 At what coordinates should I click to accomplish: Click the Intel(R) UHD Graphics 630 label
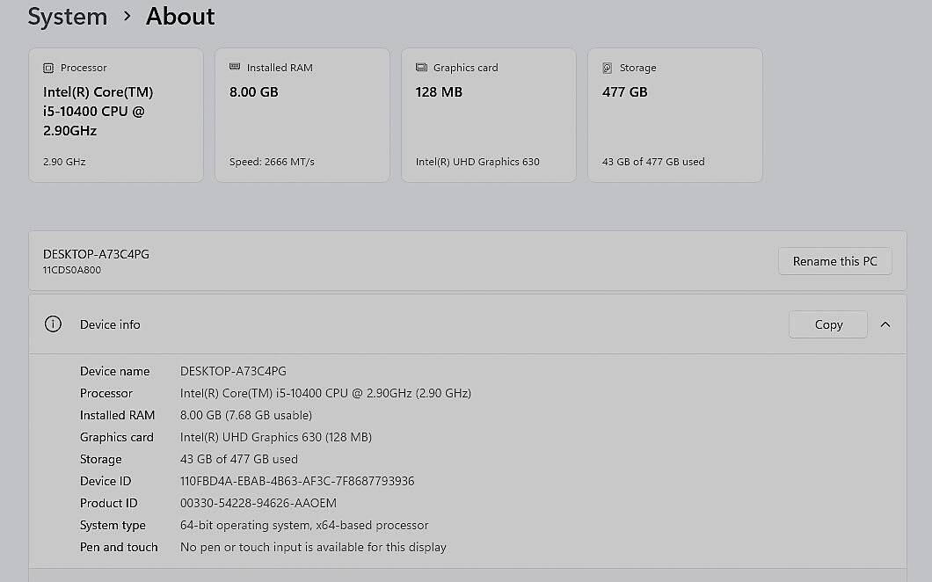pyautogui.click(x=477, y=162)
